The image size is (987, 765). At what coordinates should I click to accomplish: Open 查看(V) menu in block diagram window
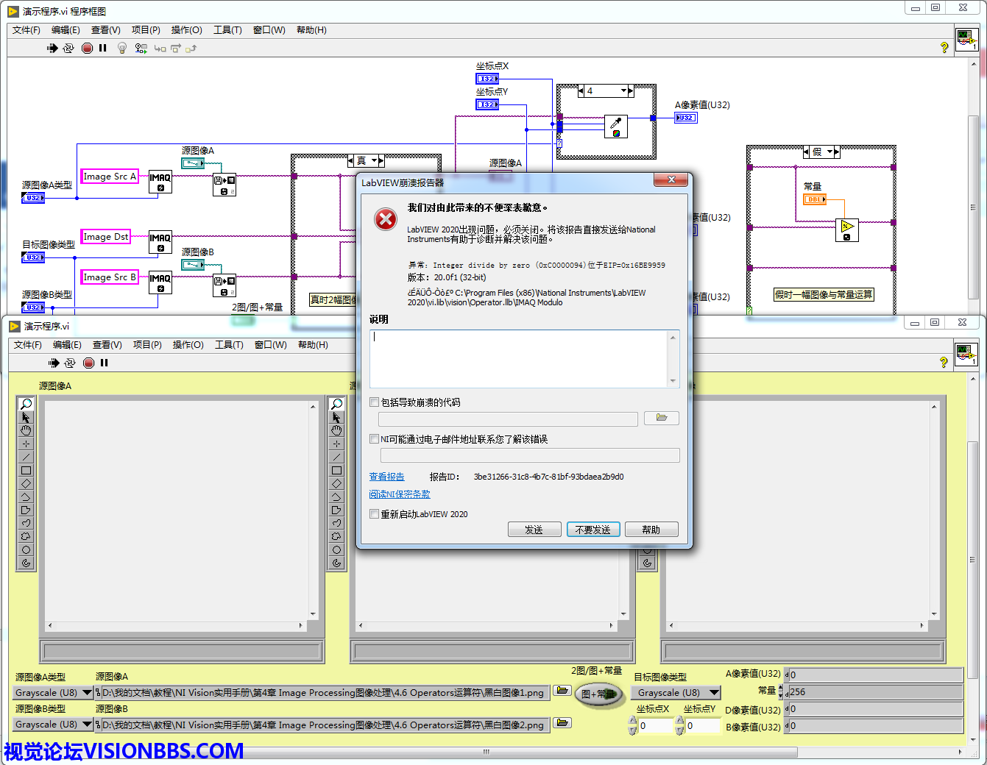pyautogui.click(x=105, y=30)
